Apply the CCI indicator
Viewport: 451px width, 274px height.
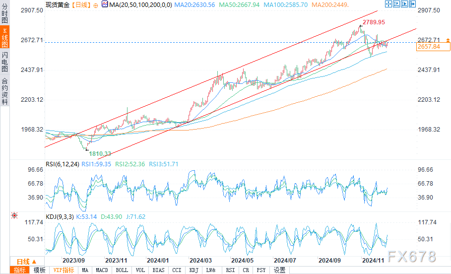(x=177, y=270)
